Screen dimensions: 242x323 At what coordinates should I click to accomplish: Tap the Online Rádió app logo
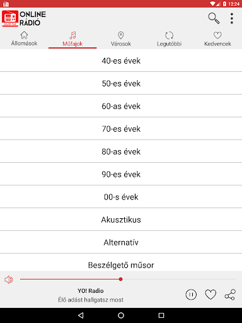pyautogui.click(x=24, y=18)
